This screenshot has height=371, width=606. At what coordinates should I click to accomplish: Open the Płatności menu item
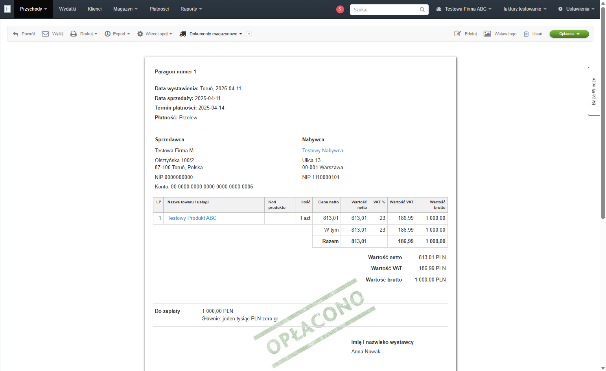pos(159,9)
